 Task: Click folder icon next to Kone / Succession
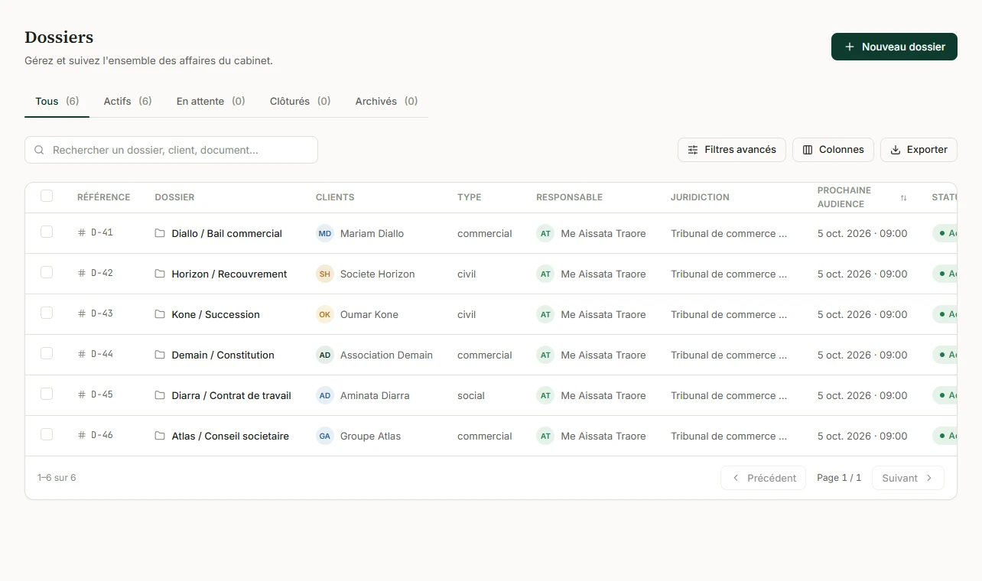160,314
